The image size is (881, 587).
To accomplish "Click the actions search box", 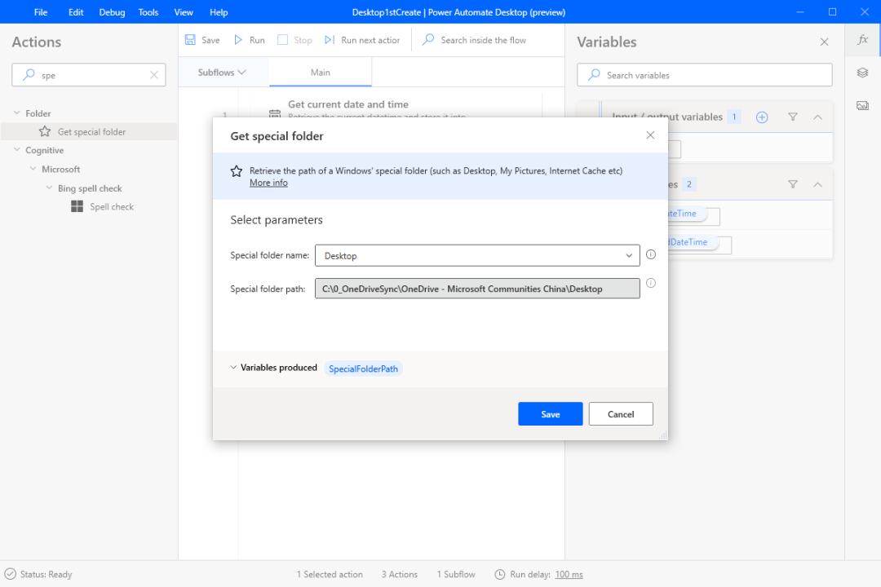I will coord(89,75).
